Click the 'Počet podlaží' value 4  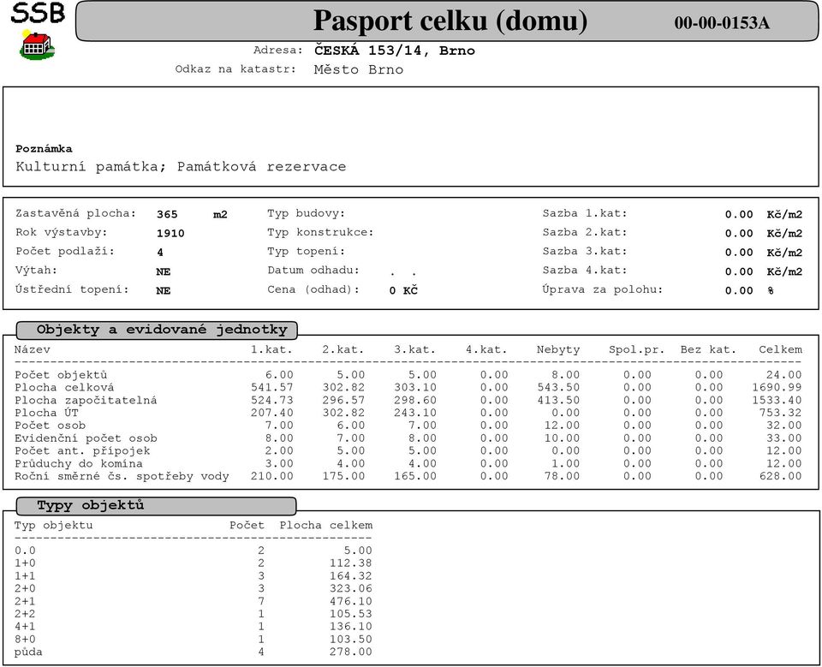pyautogui.click(x=160, y=253)
